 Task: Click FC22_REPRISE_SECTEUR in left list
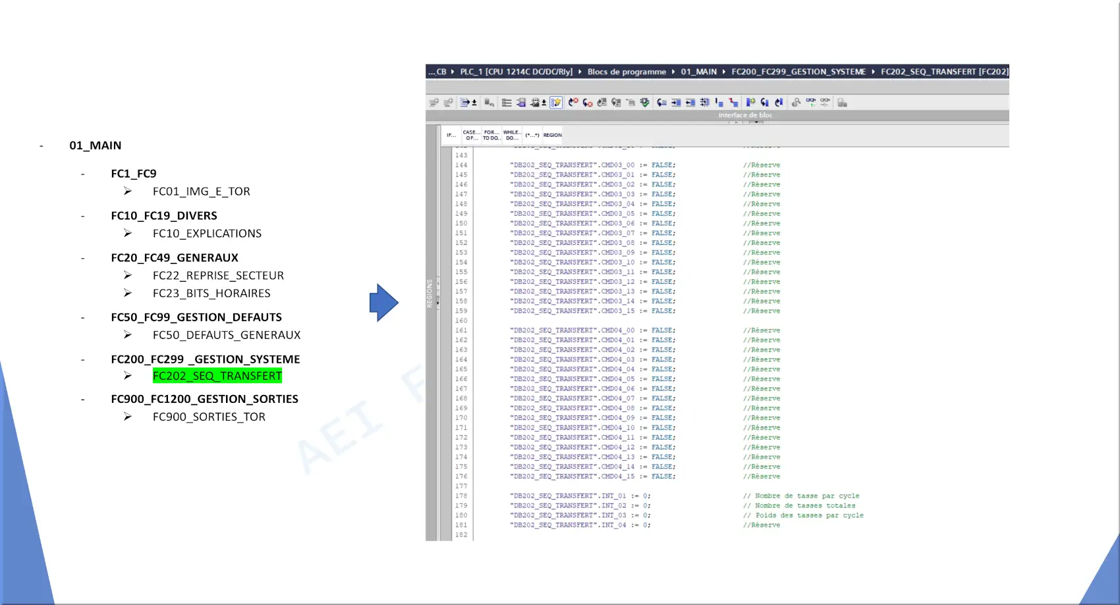tap(218, 276)
